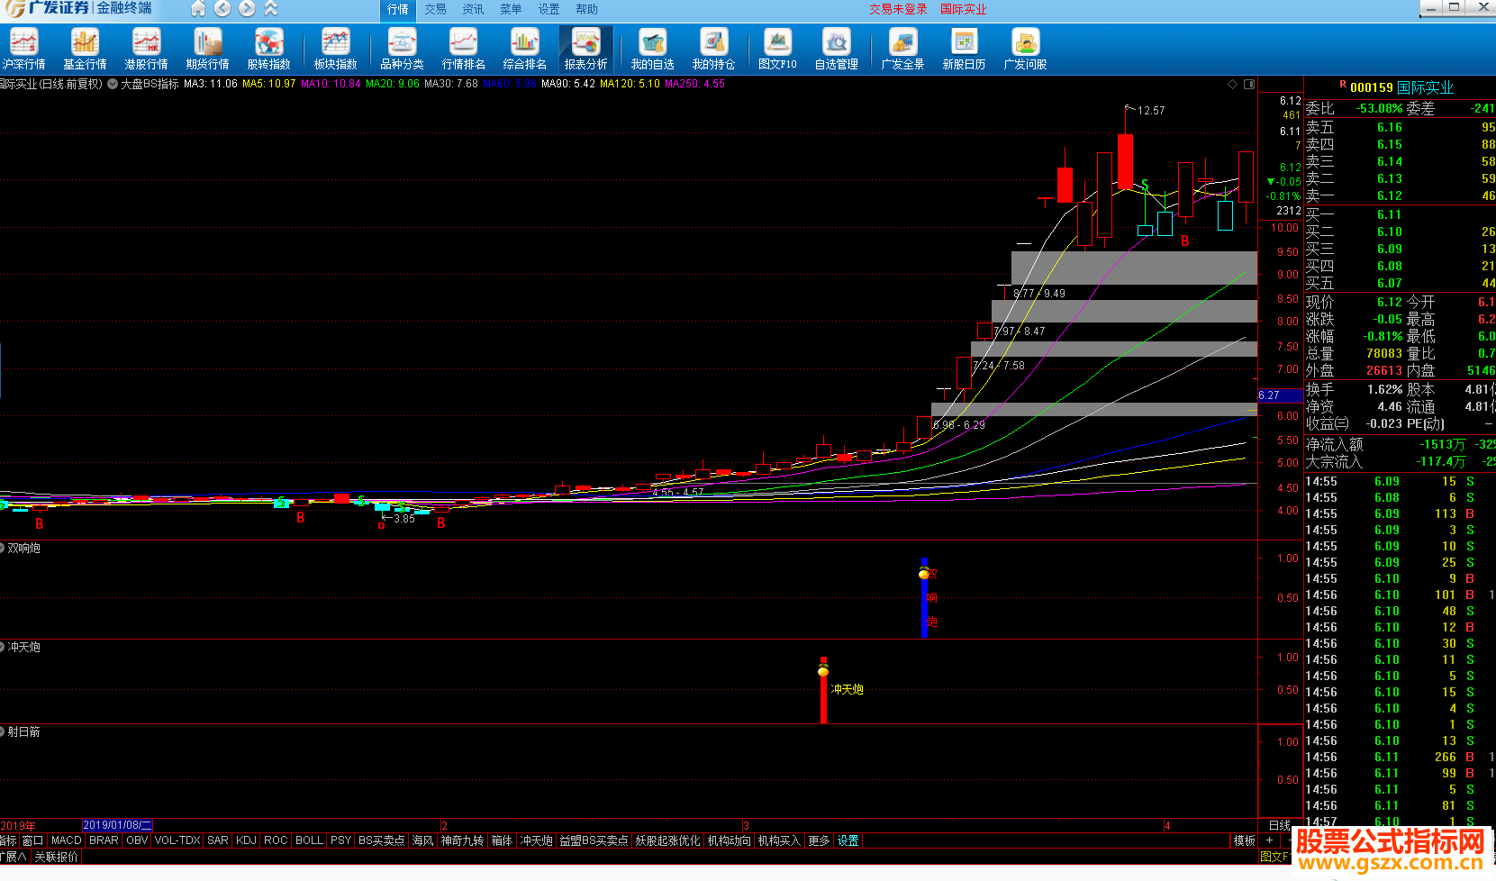Viewport: 1496px width, 881px height.
Task: Open 品种分类 category icon
Action: click(402, 50)
